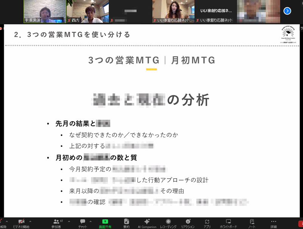
Task: Select the 西方 participant video tile
Action: [x=87, y=11]
